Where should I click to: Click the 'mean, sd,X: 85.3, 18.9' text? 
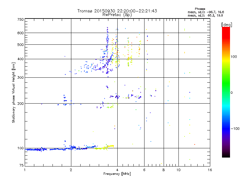coord(205,15)
